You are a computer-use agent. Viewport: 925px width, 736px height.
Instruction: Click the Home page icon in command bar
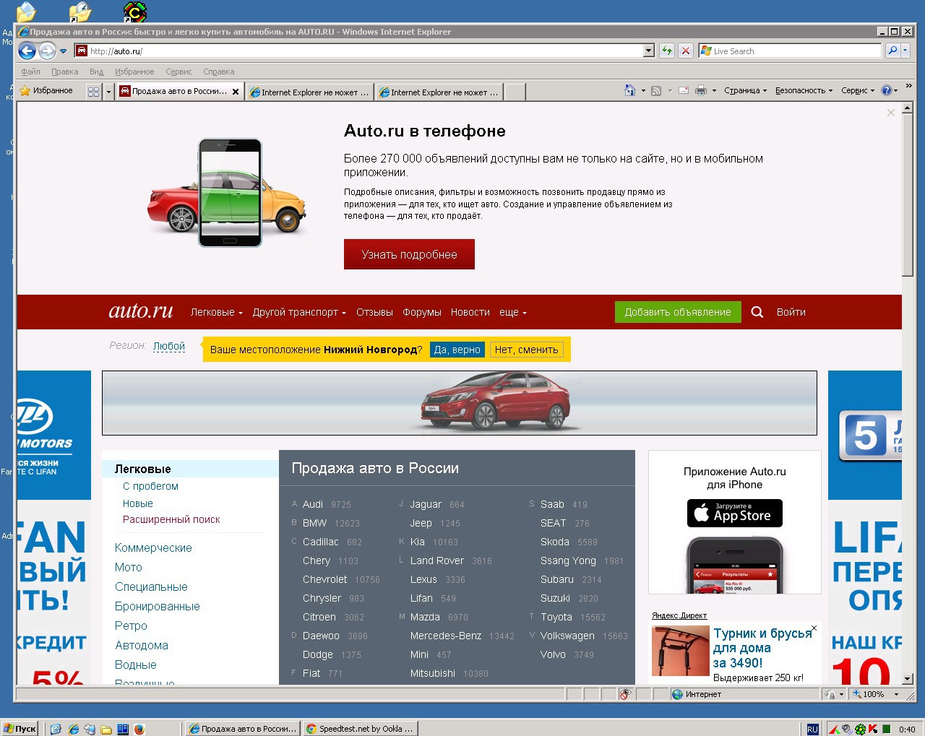point(630,90)
